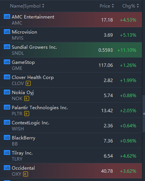This screenshot has height=181, width=145.
Task: Click the US badge next to Tilray Inc.
Action: (7, 153)
